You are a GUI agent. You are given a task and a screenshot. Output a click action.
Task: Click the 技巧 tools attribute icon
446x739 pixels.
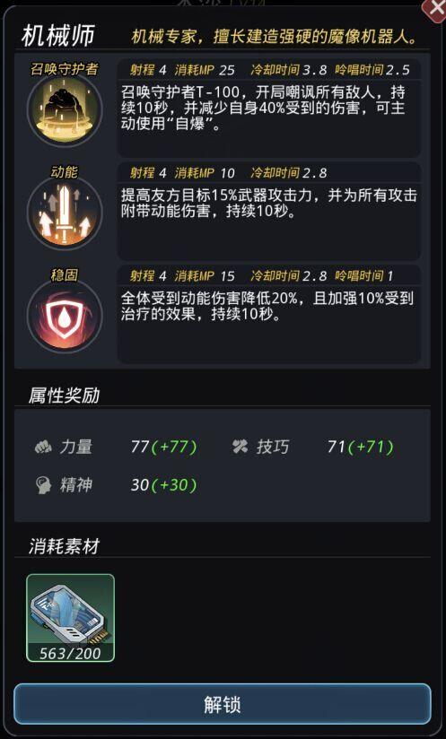tap(240, 447)
